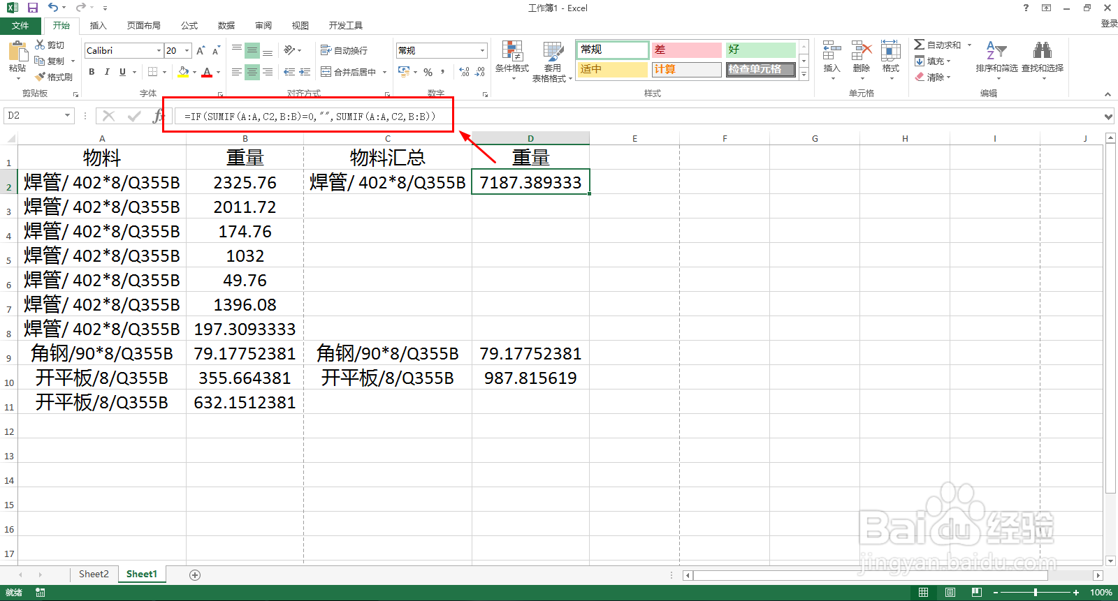
Task: Apply the 计算 (Calculation) cell style
Action: coord(686,70)
